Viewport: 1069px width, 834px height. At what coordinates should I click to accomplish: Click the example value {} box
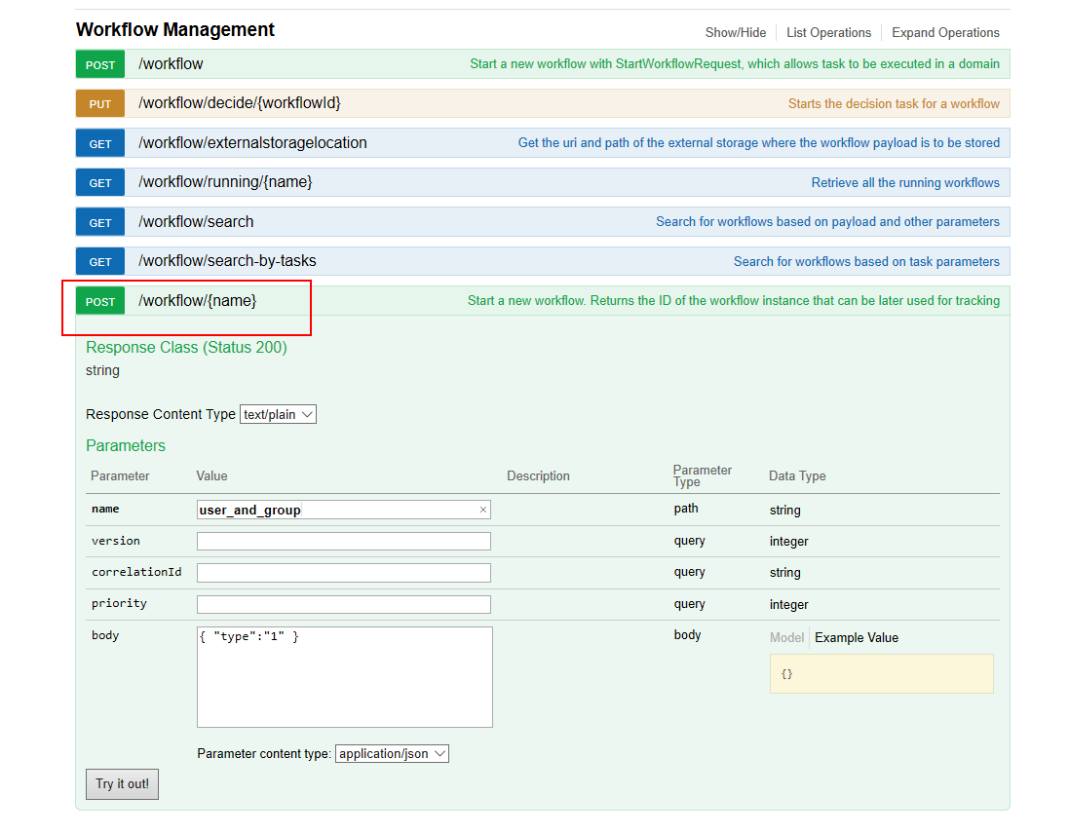click(x=882, y=674)
